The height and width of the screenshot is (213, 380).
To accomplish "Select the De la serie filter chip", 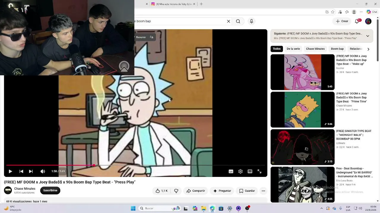I will pyautogui.click(x=293, y=49).
